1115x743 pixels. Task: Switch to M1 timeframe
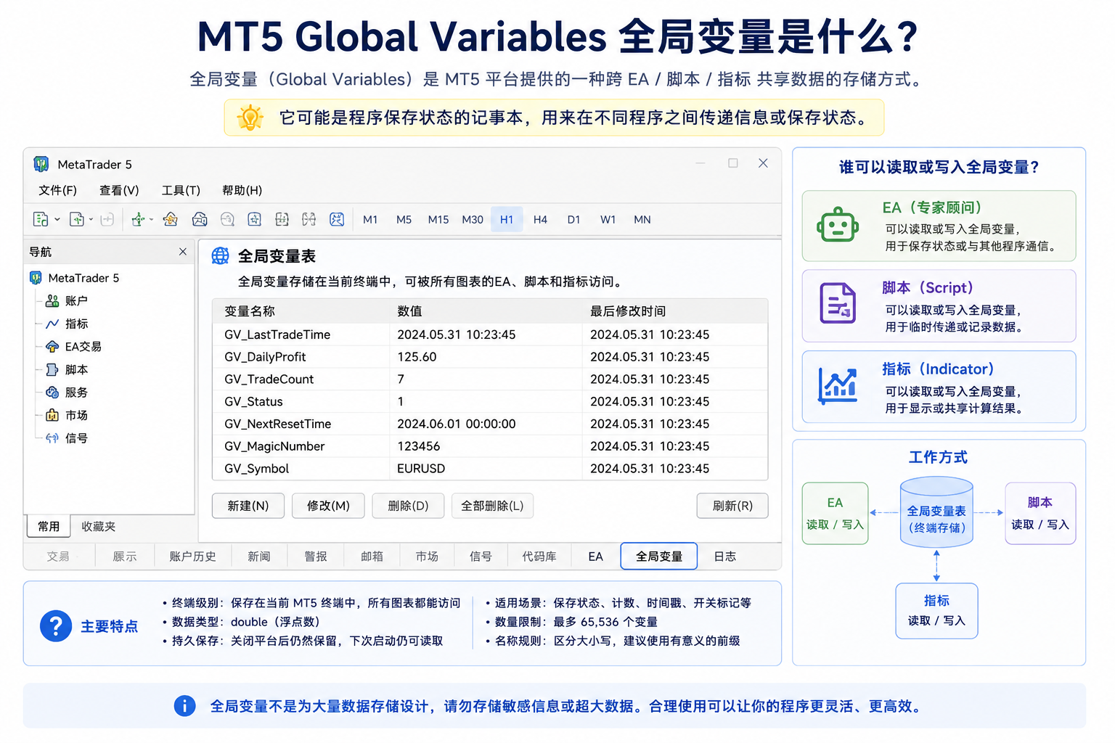(x=370, y=219)
